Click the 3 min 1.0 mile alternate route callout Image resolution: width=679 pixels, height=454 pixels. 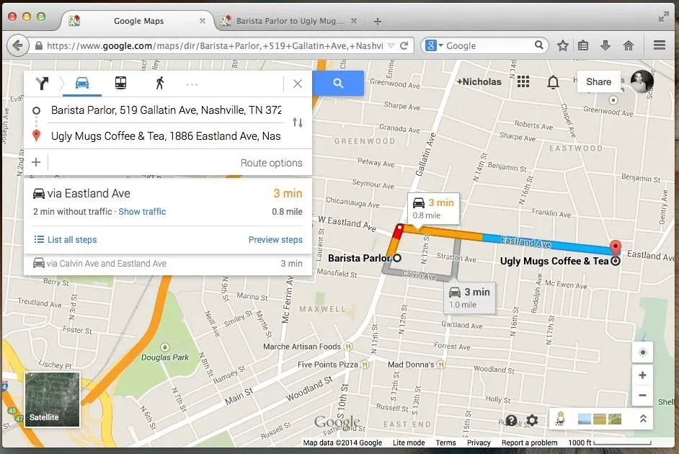coord(469,298)
